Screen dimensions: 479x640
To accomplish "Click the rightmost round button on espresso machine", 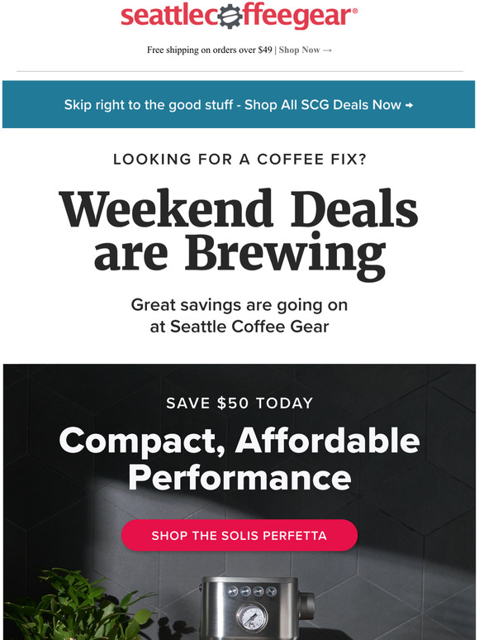I will (x=271, y=591).
